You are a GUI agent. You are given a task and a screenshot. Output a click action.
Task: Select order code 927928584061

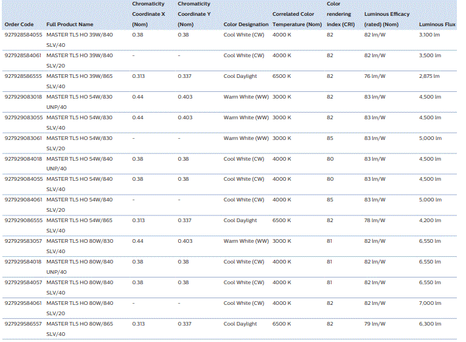point(23,55)
